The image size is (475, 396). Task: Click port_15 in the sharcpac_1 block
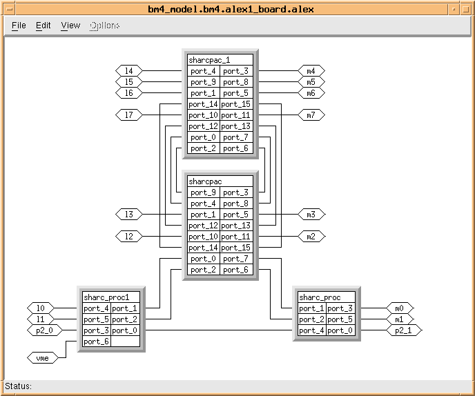click(236, 104)
